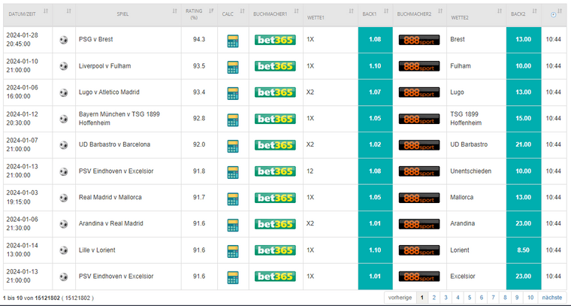Select the PSG v Brest match name
The image size is (571, 306).
point(95,39)
